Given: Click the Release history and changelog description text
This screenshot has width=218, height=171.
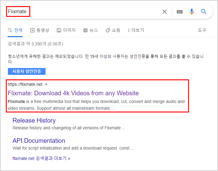Looking at the screenshot, I should click(69, 128).
